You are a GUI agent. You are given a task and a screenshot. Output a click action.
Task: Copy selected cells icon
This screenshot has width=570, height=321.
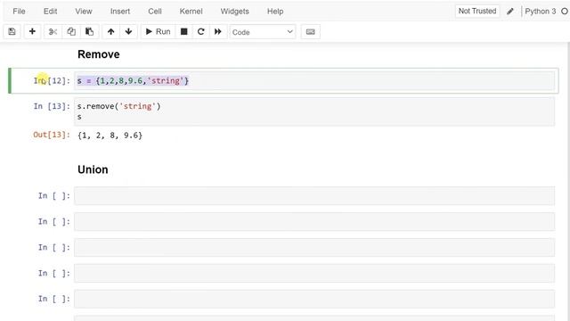71,32
